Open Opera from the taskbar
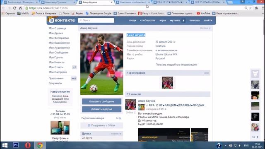 (x=28, y=145)
